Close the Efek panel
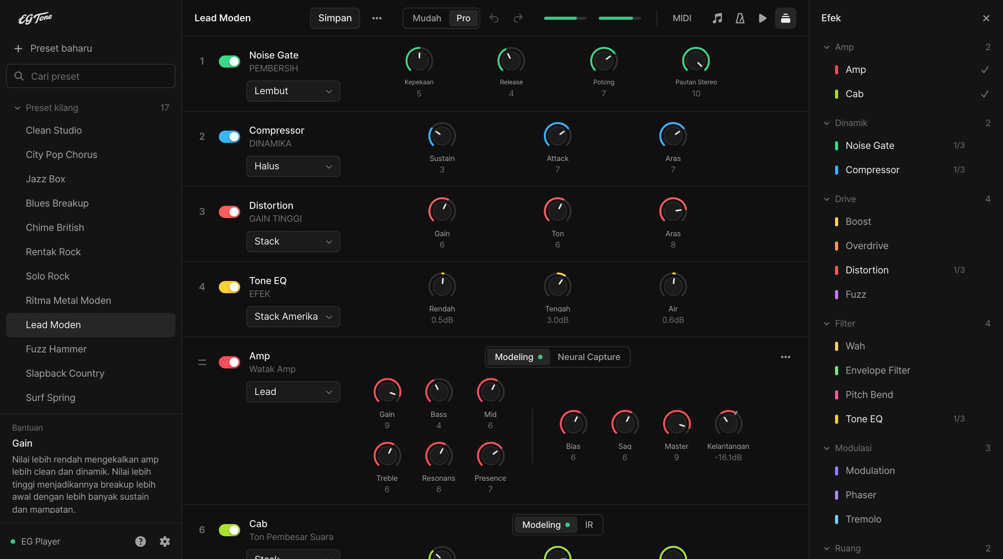 (x=986, y=18)
